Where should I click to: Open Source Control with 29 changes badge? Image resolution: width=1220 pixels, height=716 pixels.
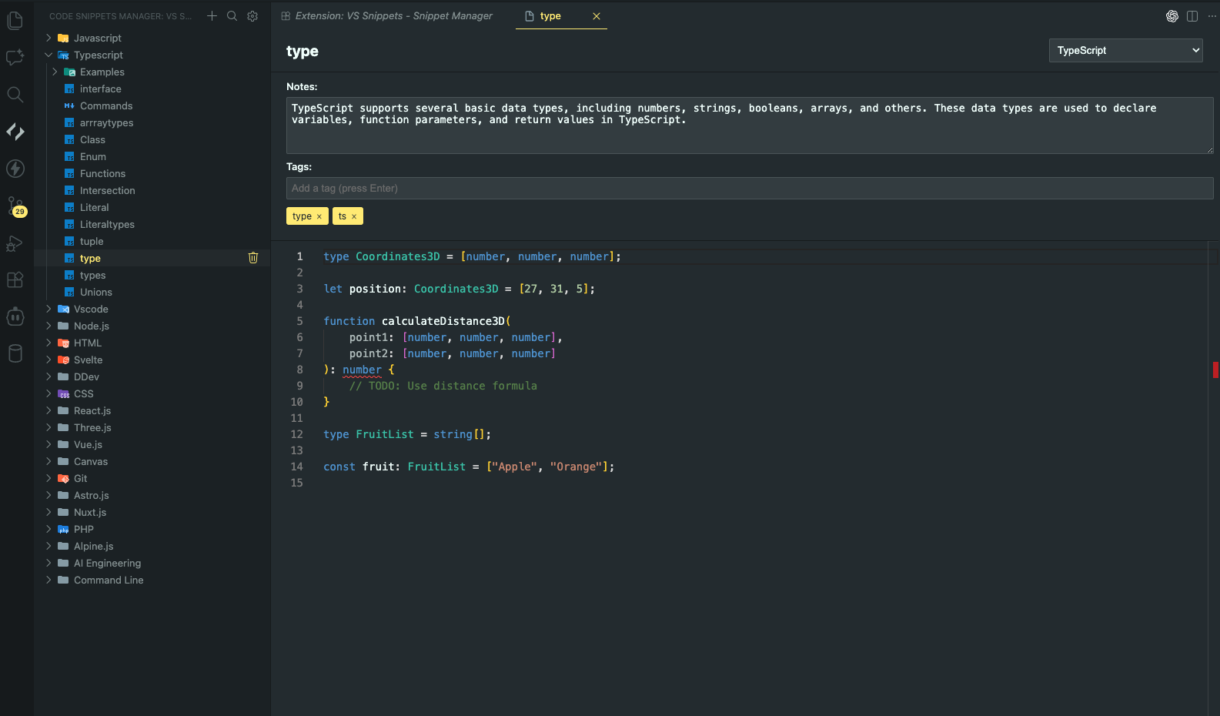(x=15, y=206)
